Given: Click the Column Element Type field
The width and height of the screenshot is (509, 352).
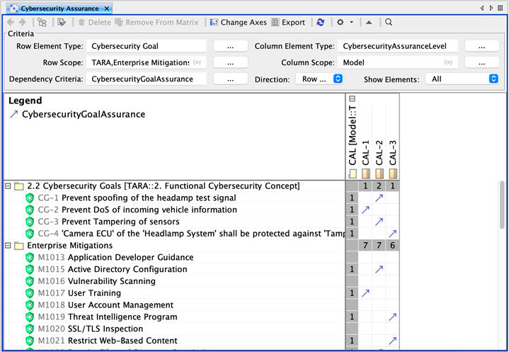Looking at the screenshot, I should [398, 46].
